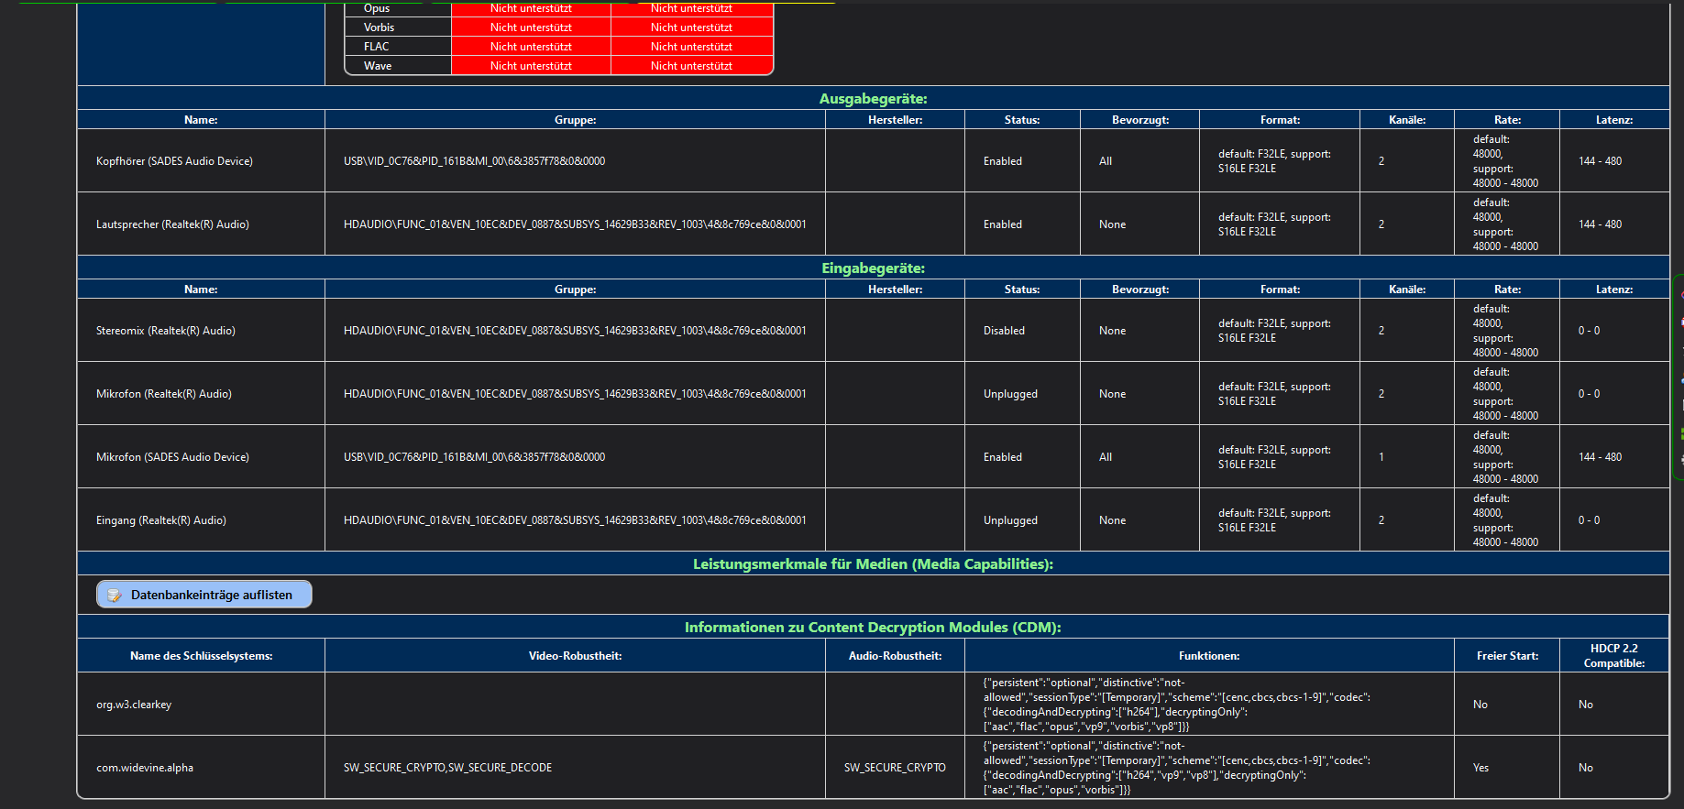Click the Media Capabilities section heading
Viewport: 1684px width, 809px height.
tap(873, 564)
